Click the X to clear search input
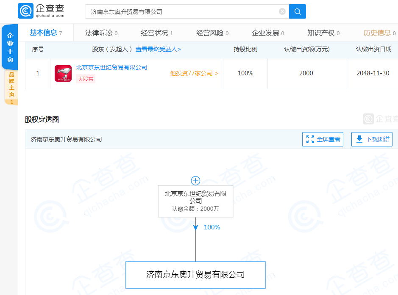The image size is (398, 295). [282, 11]
